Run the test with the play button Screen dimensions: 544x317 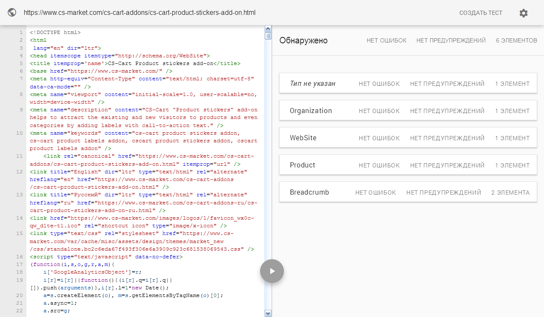tap(272, 271)
